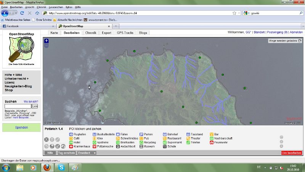This screenshot has width=305, height=172.
Task: Pick the Bahnhof POI icon
Action: (x=165, y=135)
